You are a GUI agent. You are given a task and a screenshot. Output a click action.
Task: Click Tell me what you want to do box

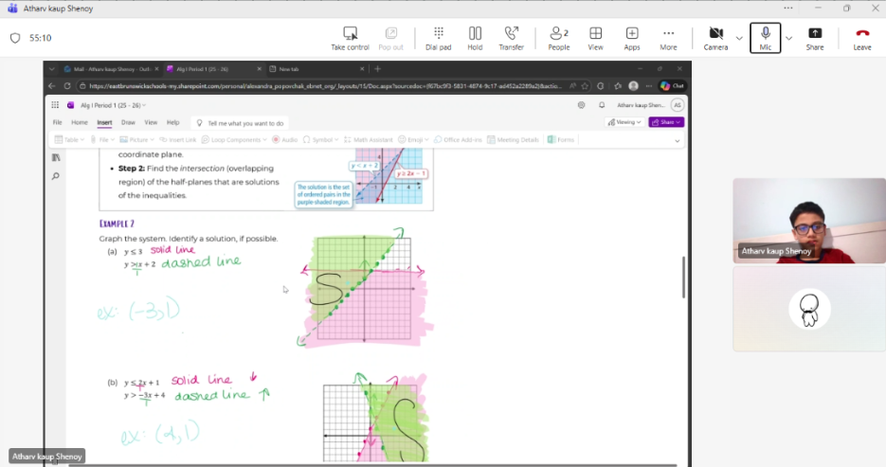[240, 123]
